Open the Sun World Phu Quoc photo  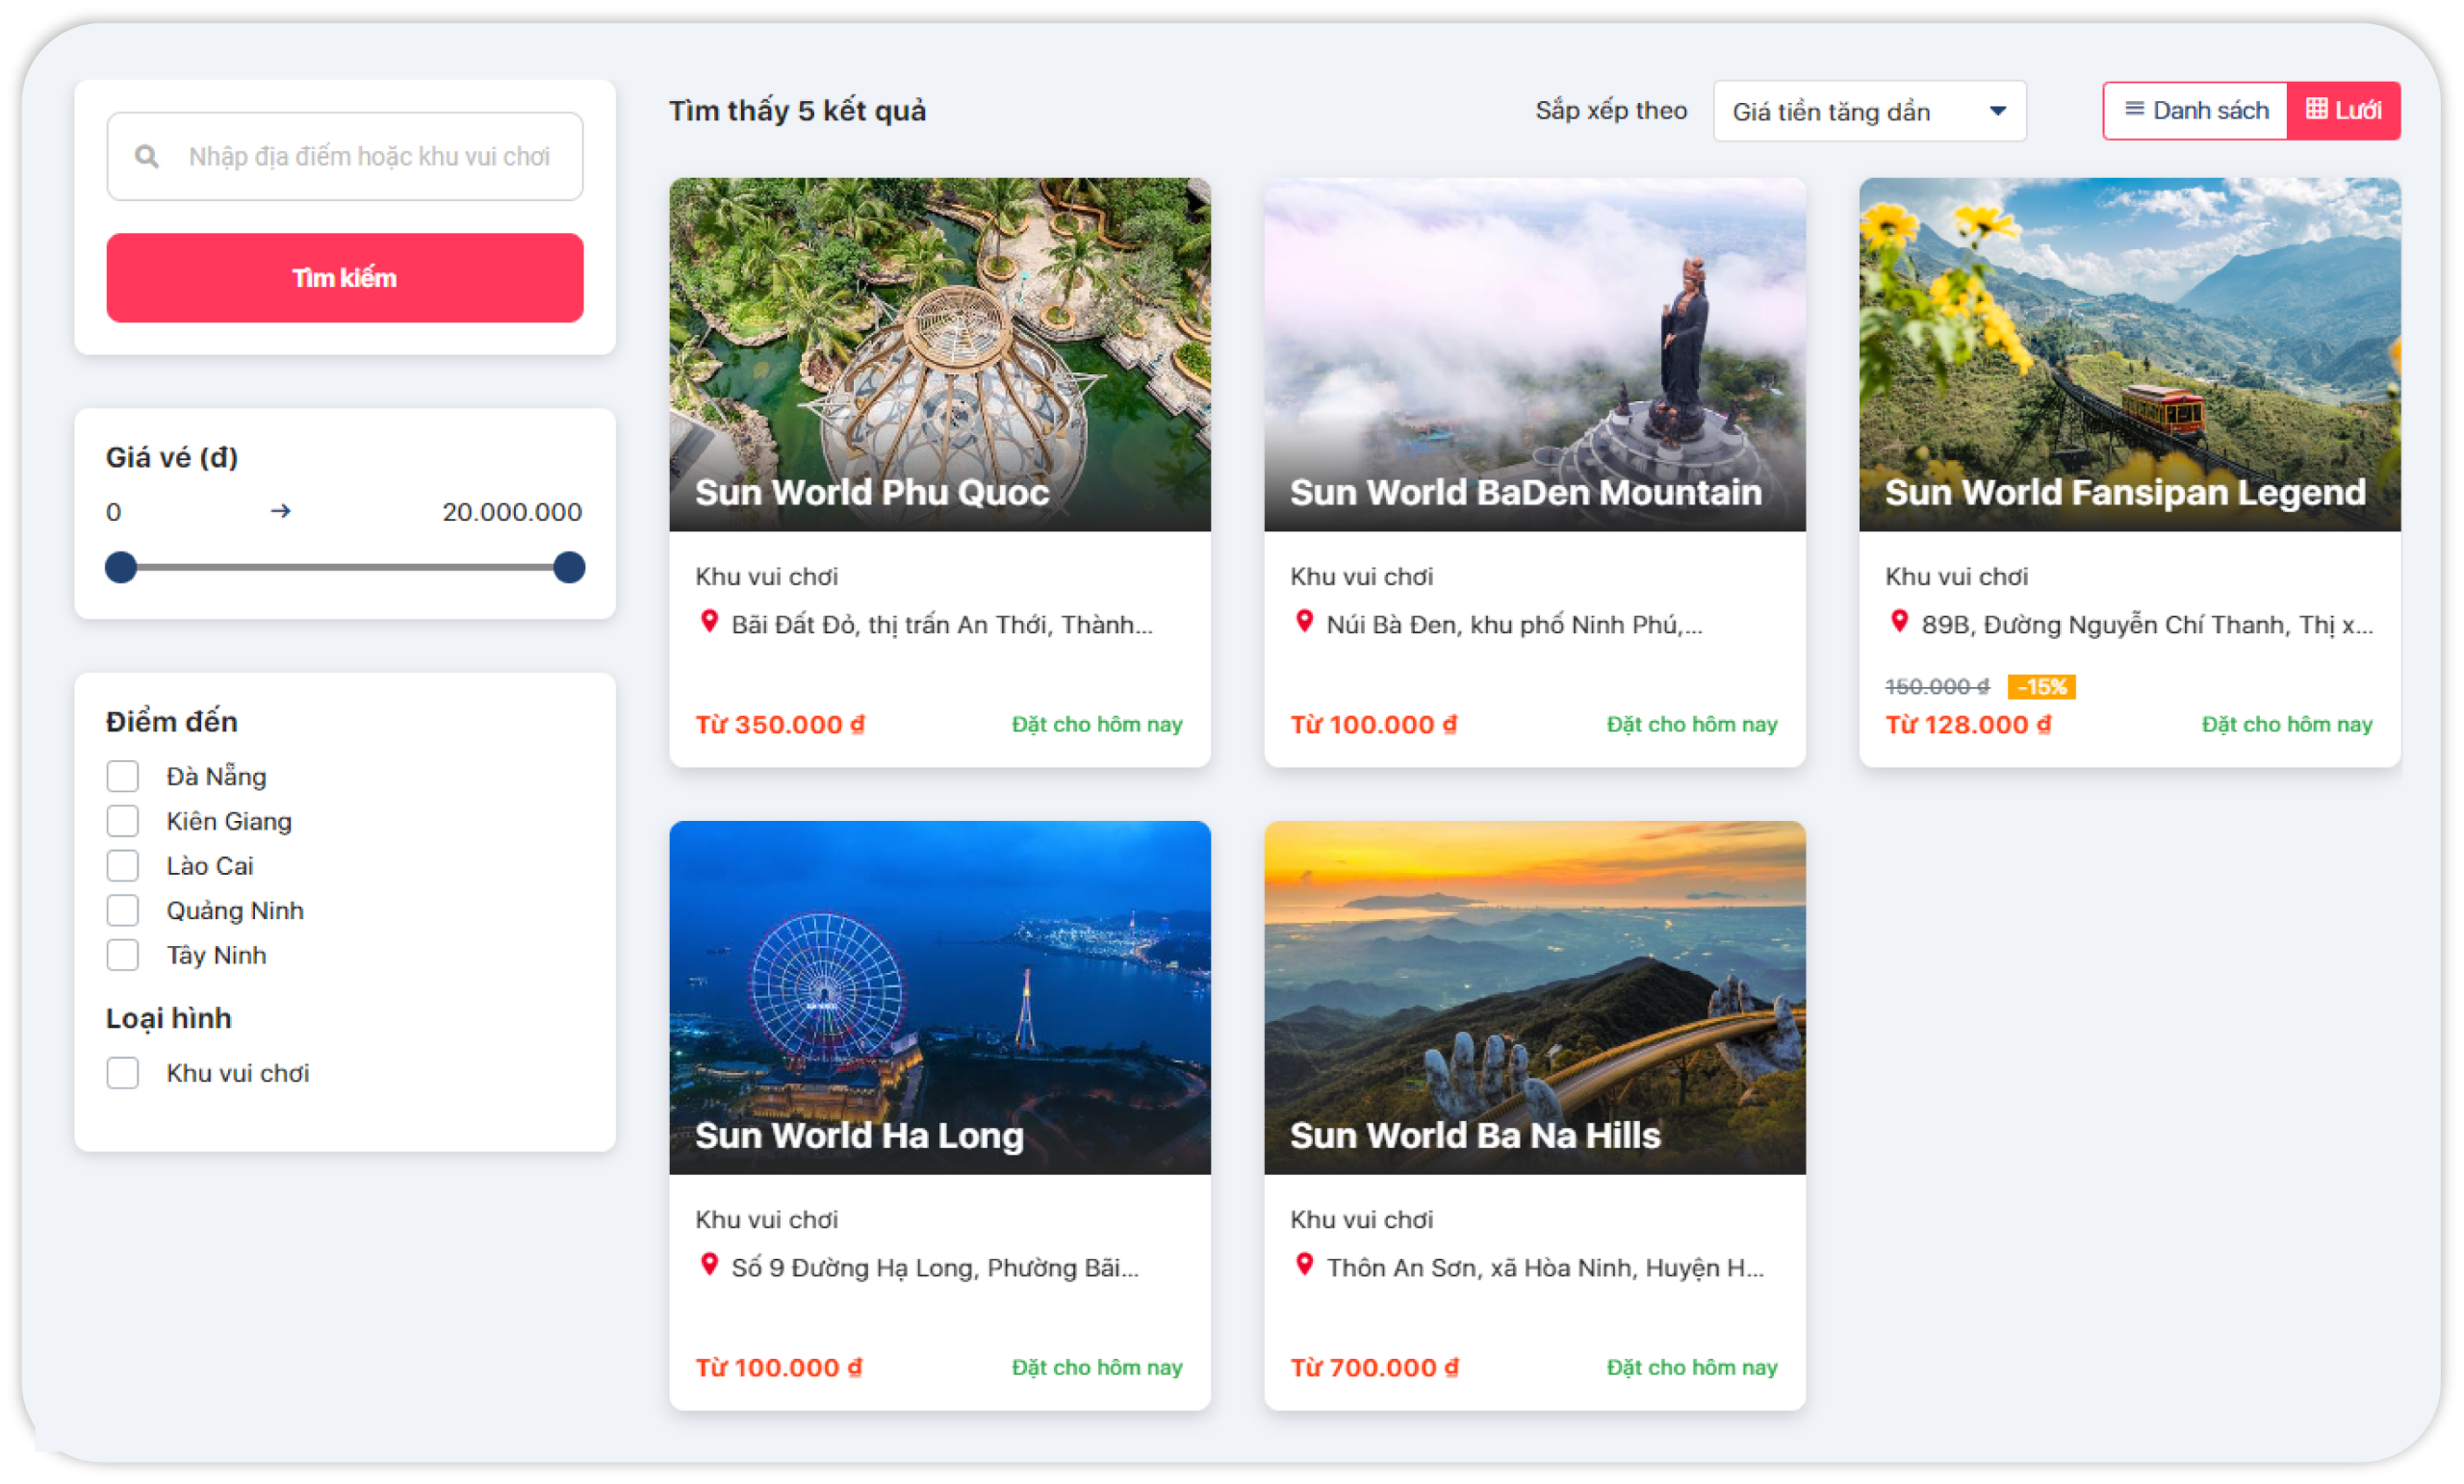940,354
